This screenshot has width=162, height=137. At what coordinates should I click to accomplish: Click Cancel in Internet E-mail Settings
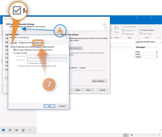point(62,106)
